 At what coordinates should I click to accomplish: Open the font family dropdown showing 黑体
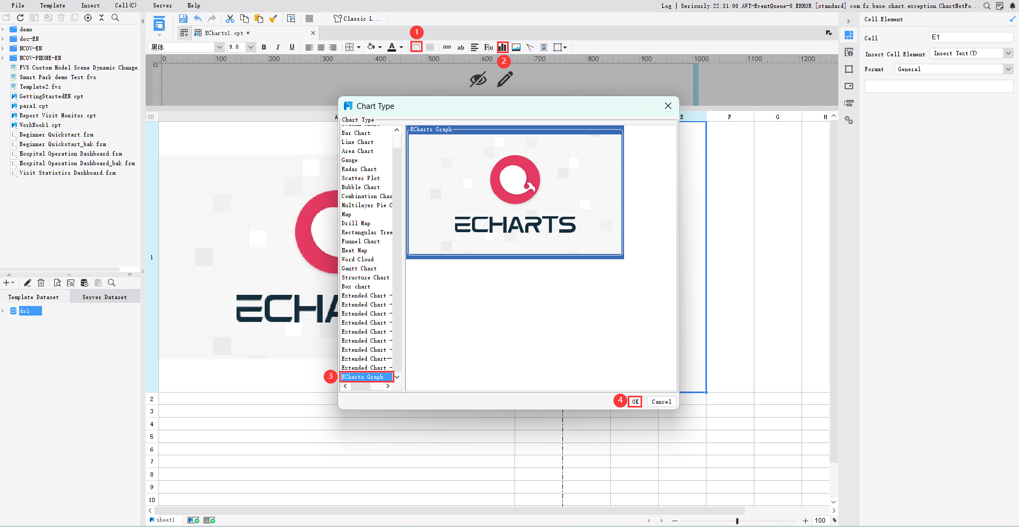coord(219,47)
